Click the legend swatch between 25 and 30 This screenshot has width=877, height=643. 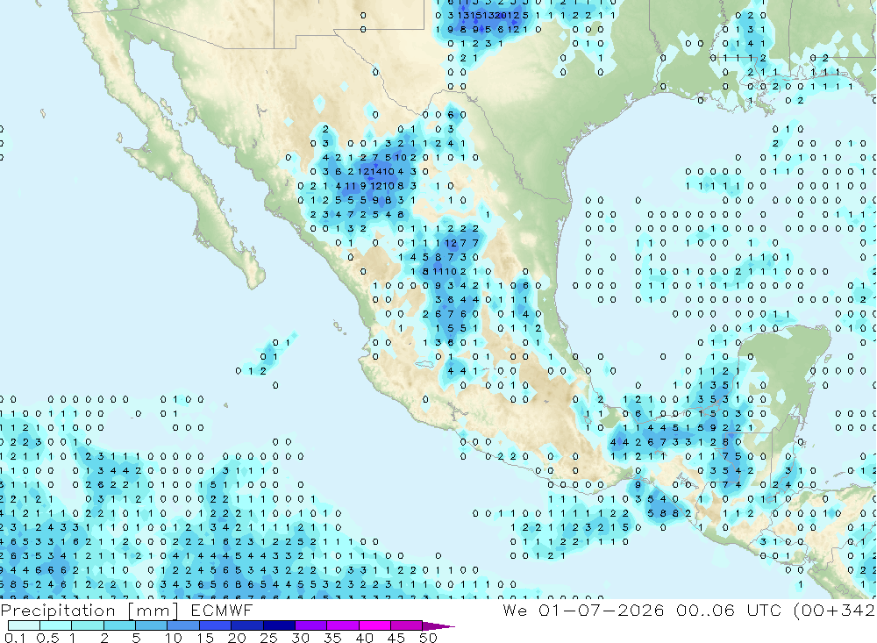coord(279,625)
